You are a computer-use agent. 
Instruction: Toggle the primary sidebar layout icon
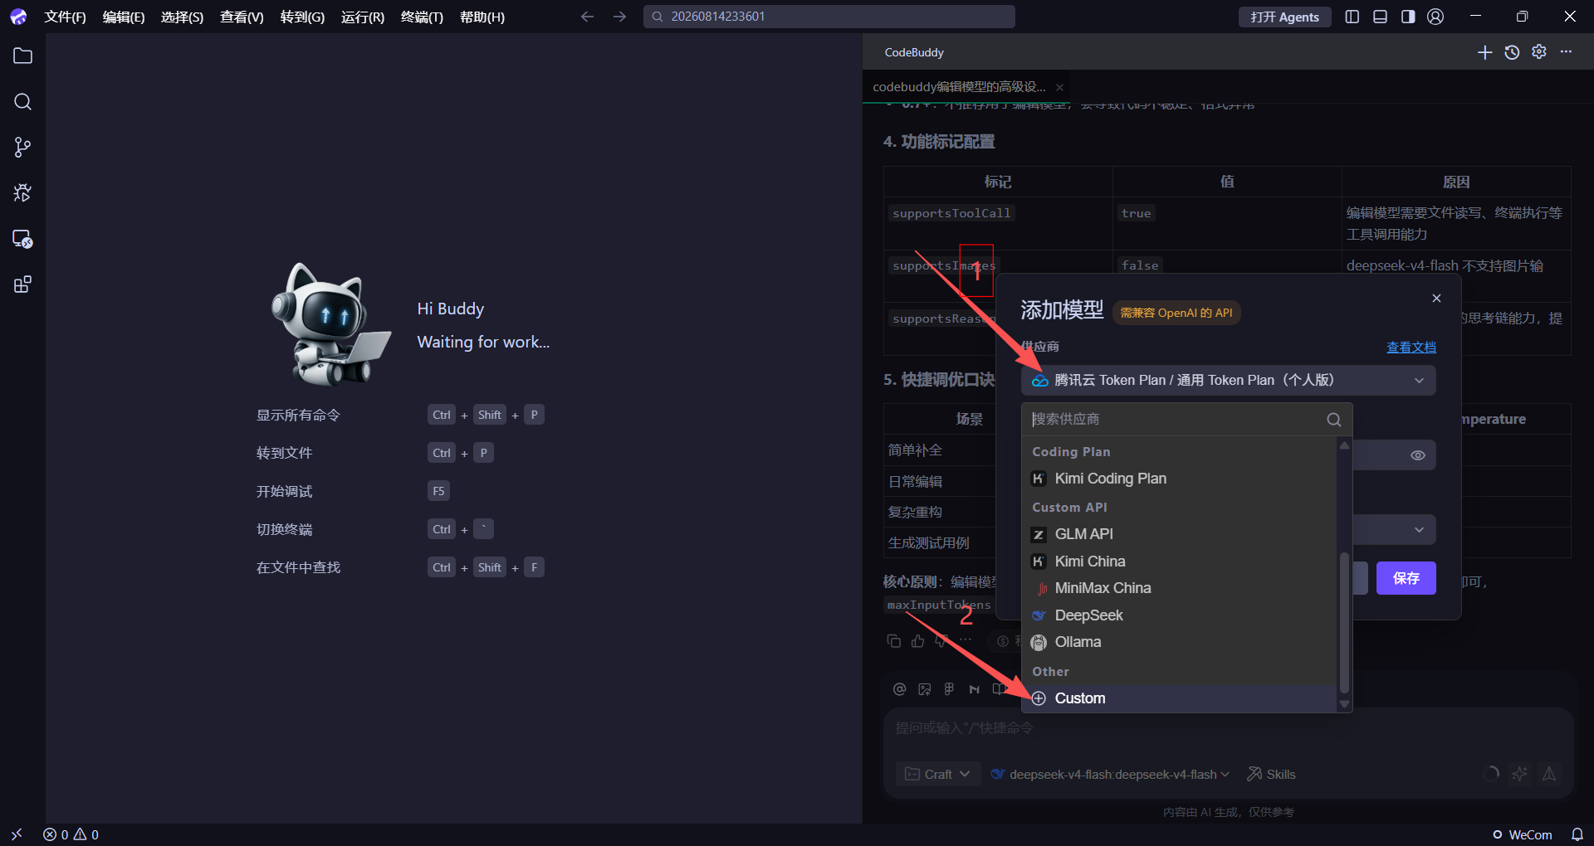pyautogui.click(x=1352, y=17)
